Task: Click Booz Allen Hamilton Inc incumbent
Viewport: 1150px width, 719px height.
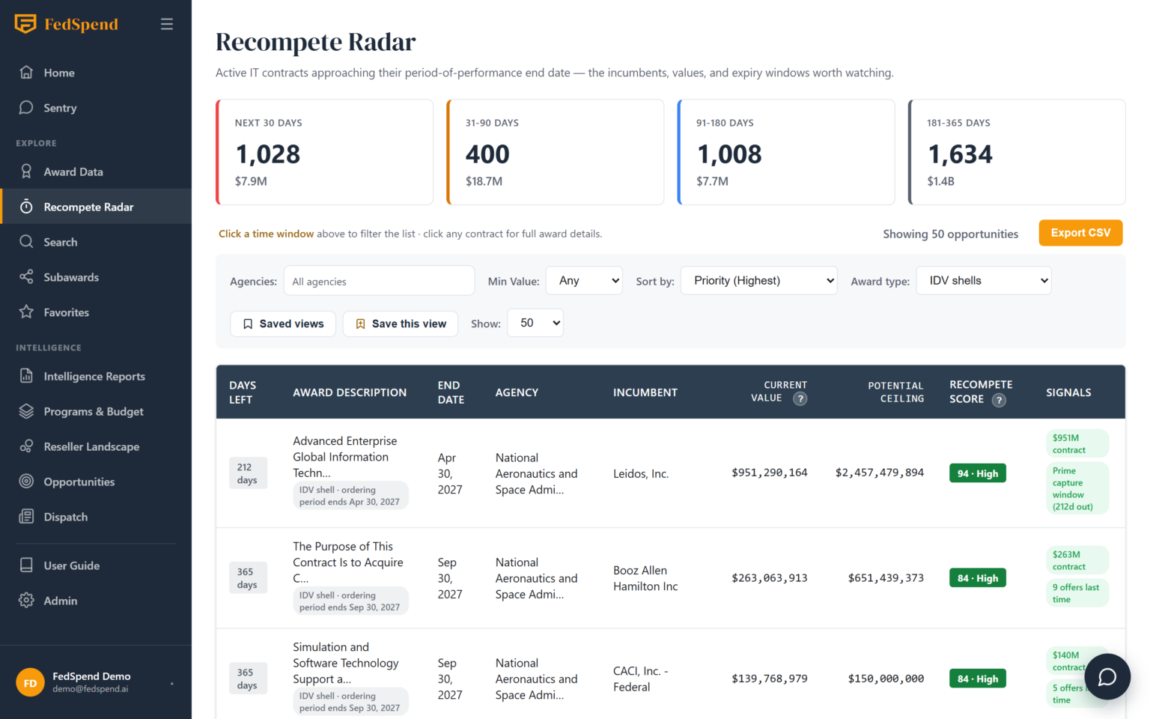Action: (x=645, y=578)
